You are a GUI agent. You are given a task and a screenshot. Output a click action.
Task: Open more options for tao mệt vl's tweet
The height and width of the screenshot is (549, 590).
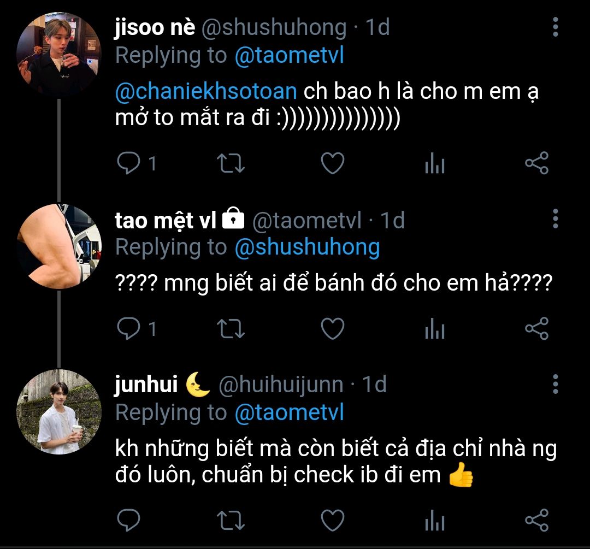(x=555, y=219)
